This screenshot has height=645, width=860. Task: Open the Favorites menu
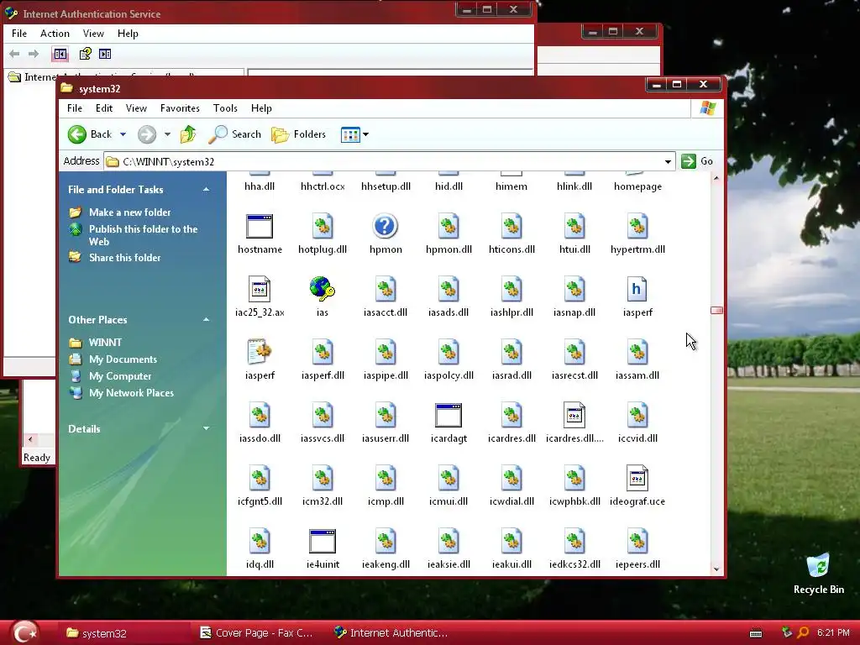coord(180,108)
